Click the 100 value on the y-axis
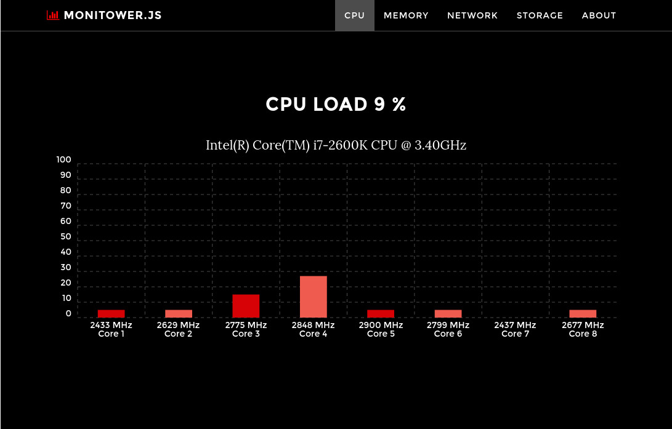This screenshot has width=672, height=429. [64, 160]
